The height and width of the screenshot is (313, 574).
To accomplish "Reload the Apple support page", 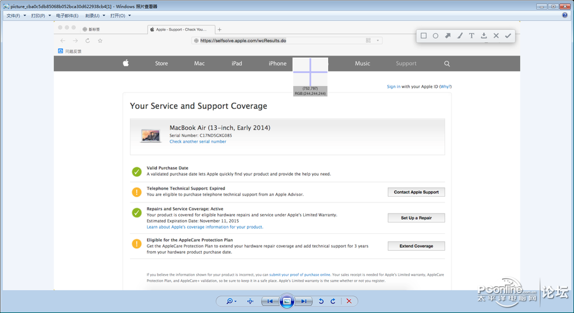I will (x=87, y=41).
